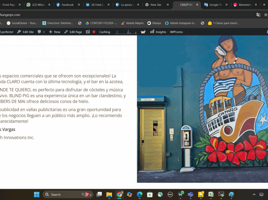Click the 'Vargas' author name text
Viewport: 268px width, 200px height.
(9, 130)
